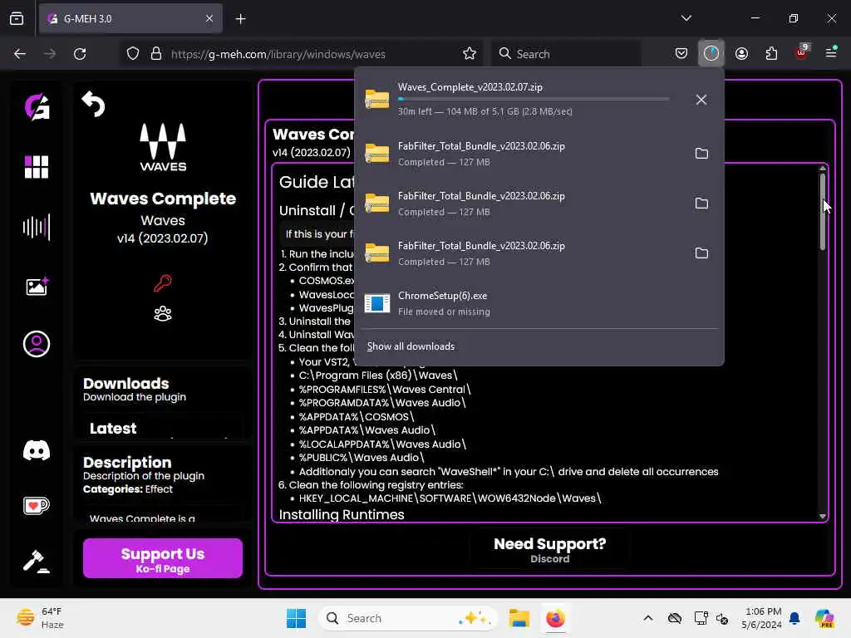The image size is (851, 638).
Task: Click the Firefox taskbar icon
Action: [555, 618]
